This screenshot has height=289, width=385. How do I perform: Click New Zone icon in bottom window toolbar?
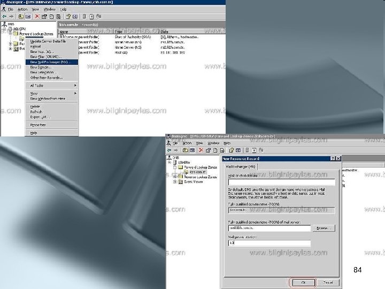click(254, 150)
